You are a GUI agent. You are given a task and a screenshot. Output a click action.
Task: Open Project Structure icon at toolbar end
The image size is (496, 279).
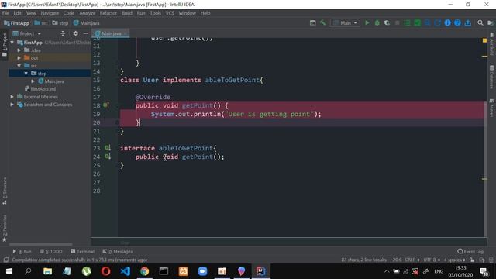click(x=491, y=22)
